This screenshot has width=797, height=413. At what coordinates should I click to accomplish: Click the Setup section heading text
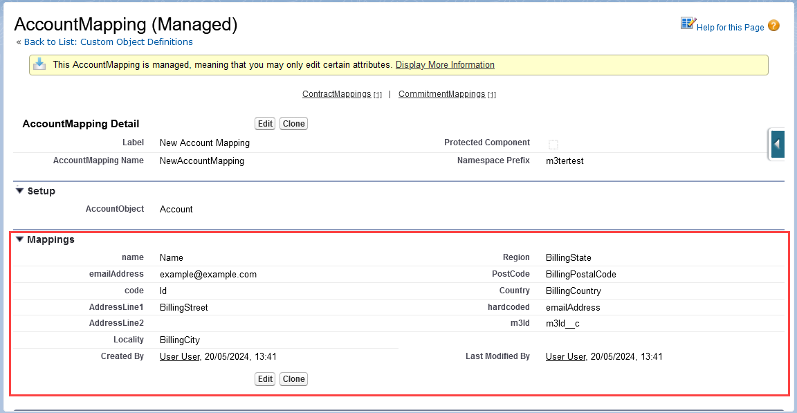(42, 191)
